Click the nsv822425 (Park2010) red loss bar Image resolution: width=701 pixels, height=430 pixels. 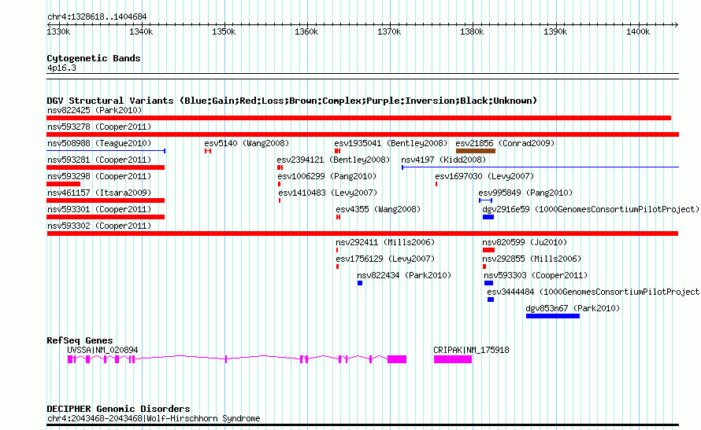pyautogui.click(x=358, y=118)
